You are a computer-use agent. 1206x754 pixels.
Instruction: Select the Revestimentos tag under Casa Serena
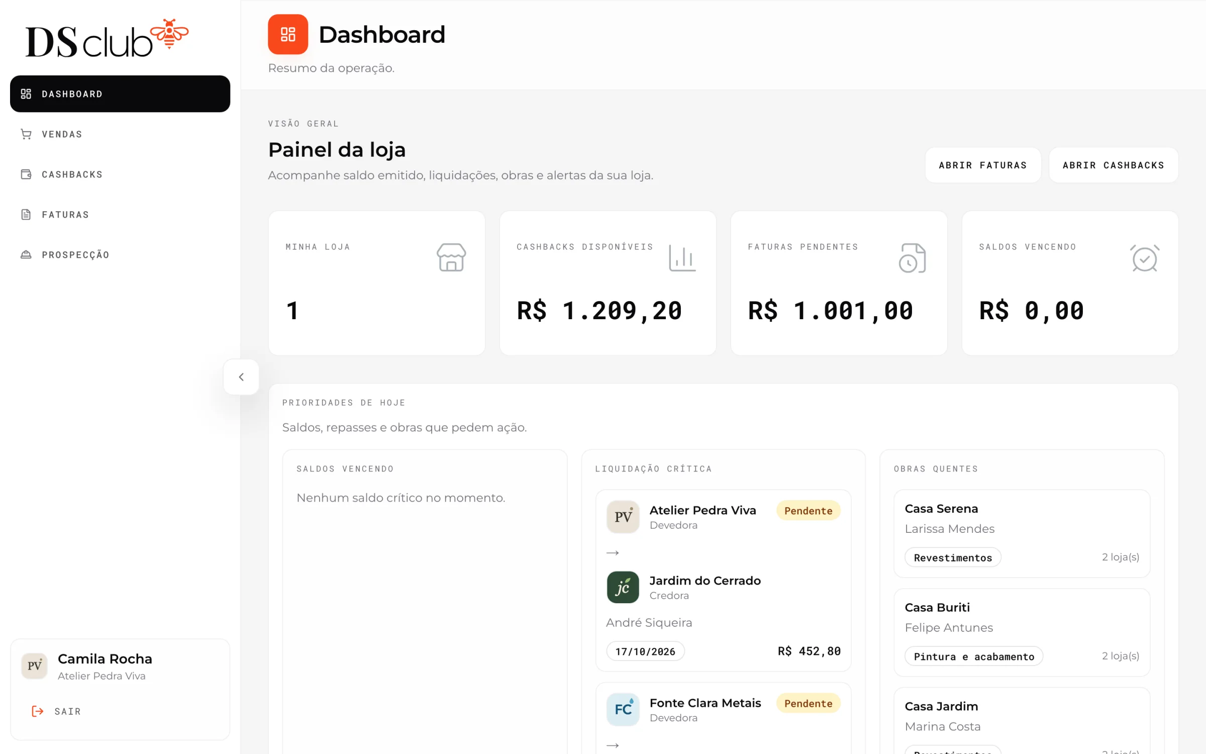pyautogui.click(x=953, y=557)
